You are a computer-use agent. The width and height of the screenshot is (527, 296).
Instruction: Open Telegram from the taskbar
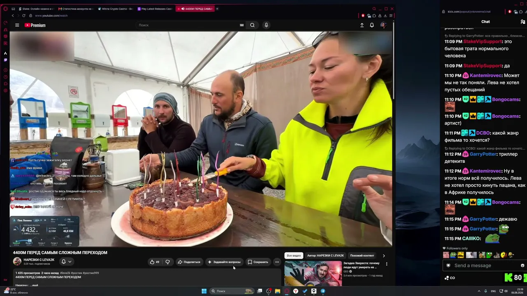(323, 291)
